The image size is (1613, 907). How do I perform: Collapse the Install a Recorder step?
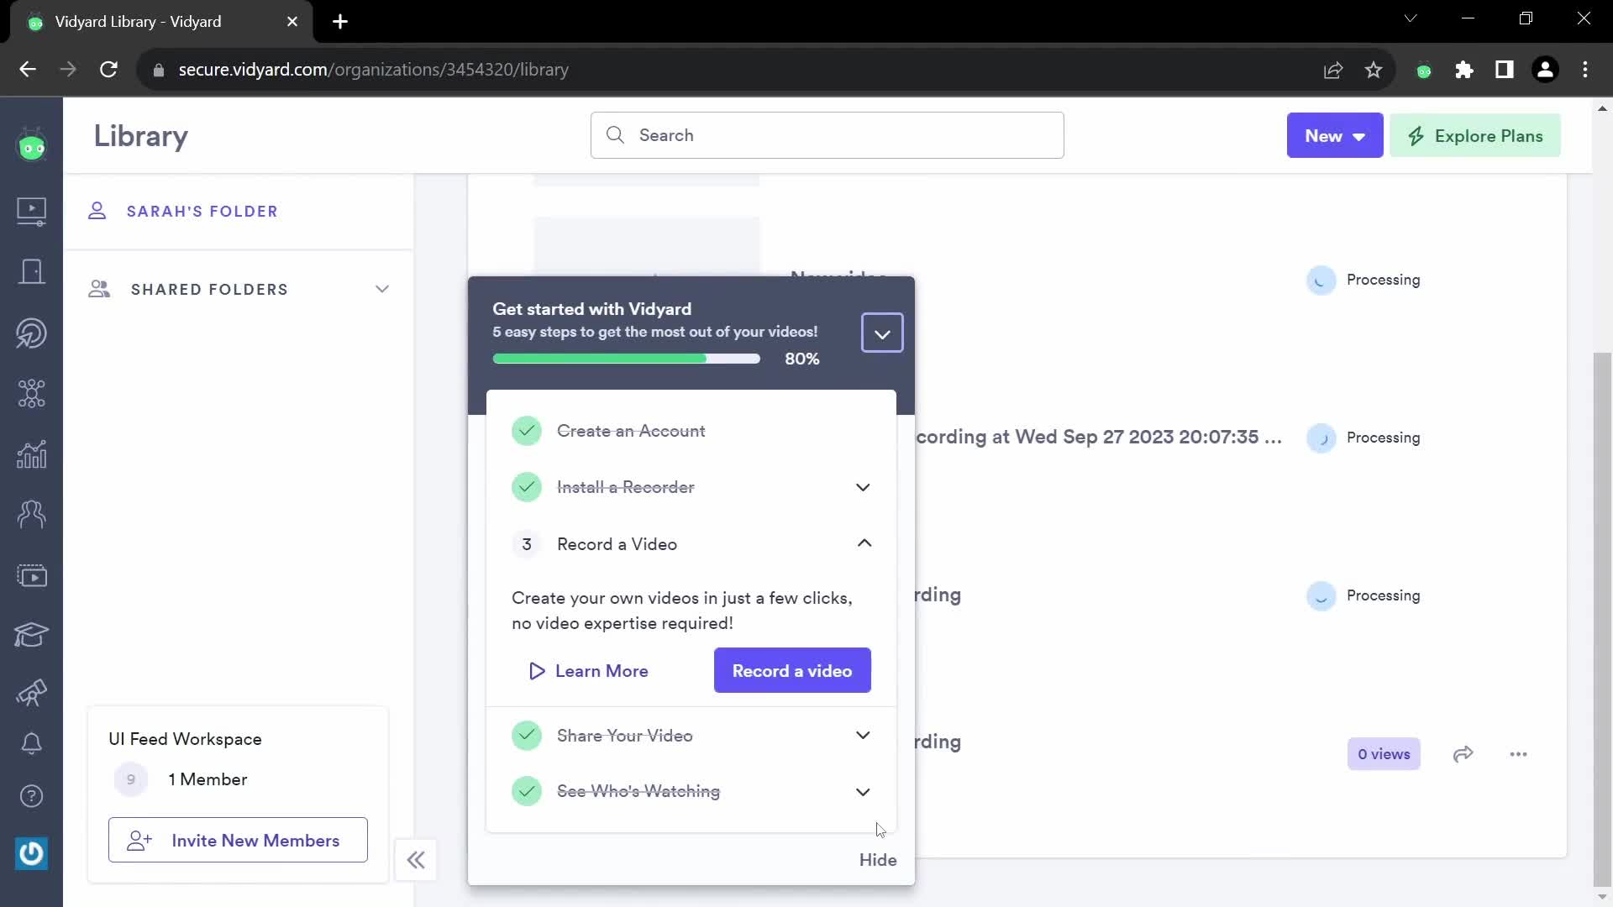click(x=863, y=487)
